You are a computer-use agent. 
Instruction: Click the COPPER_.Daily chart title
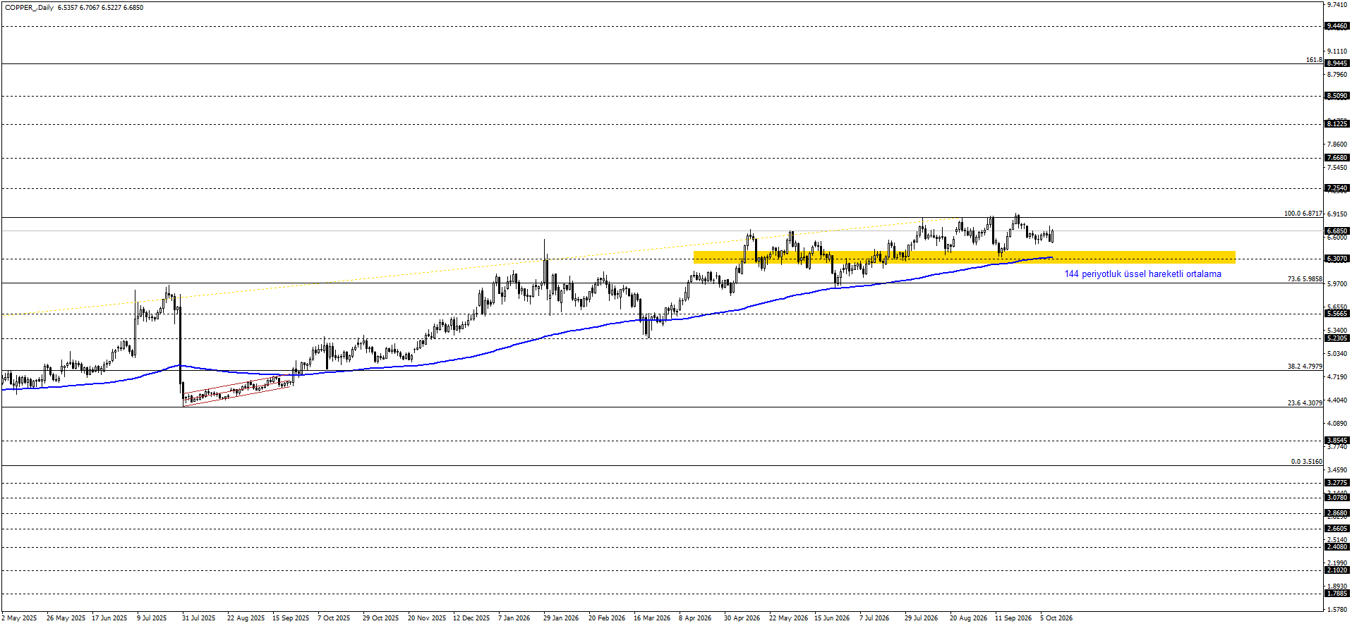pyautogui.click(x=29, y=8)
